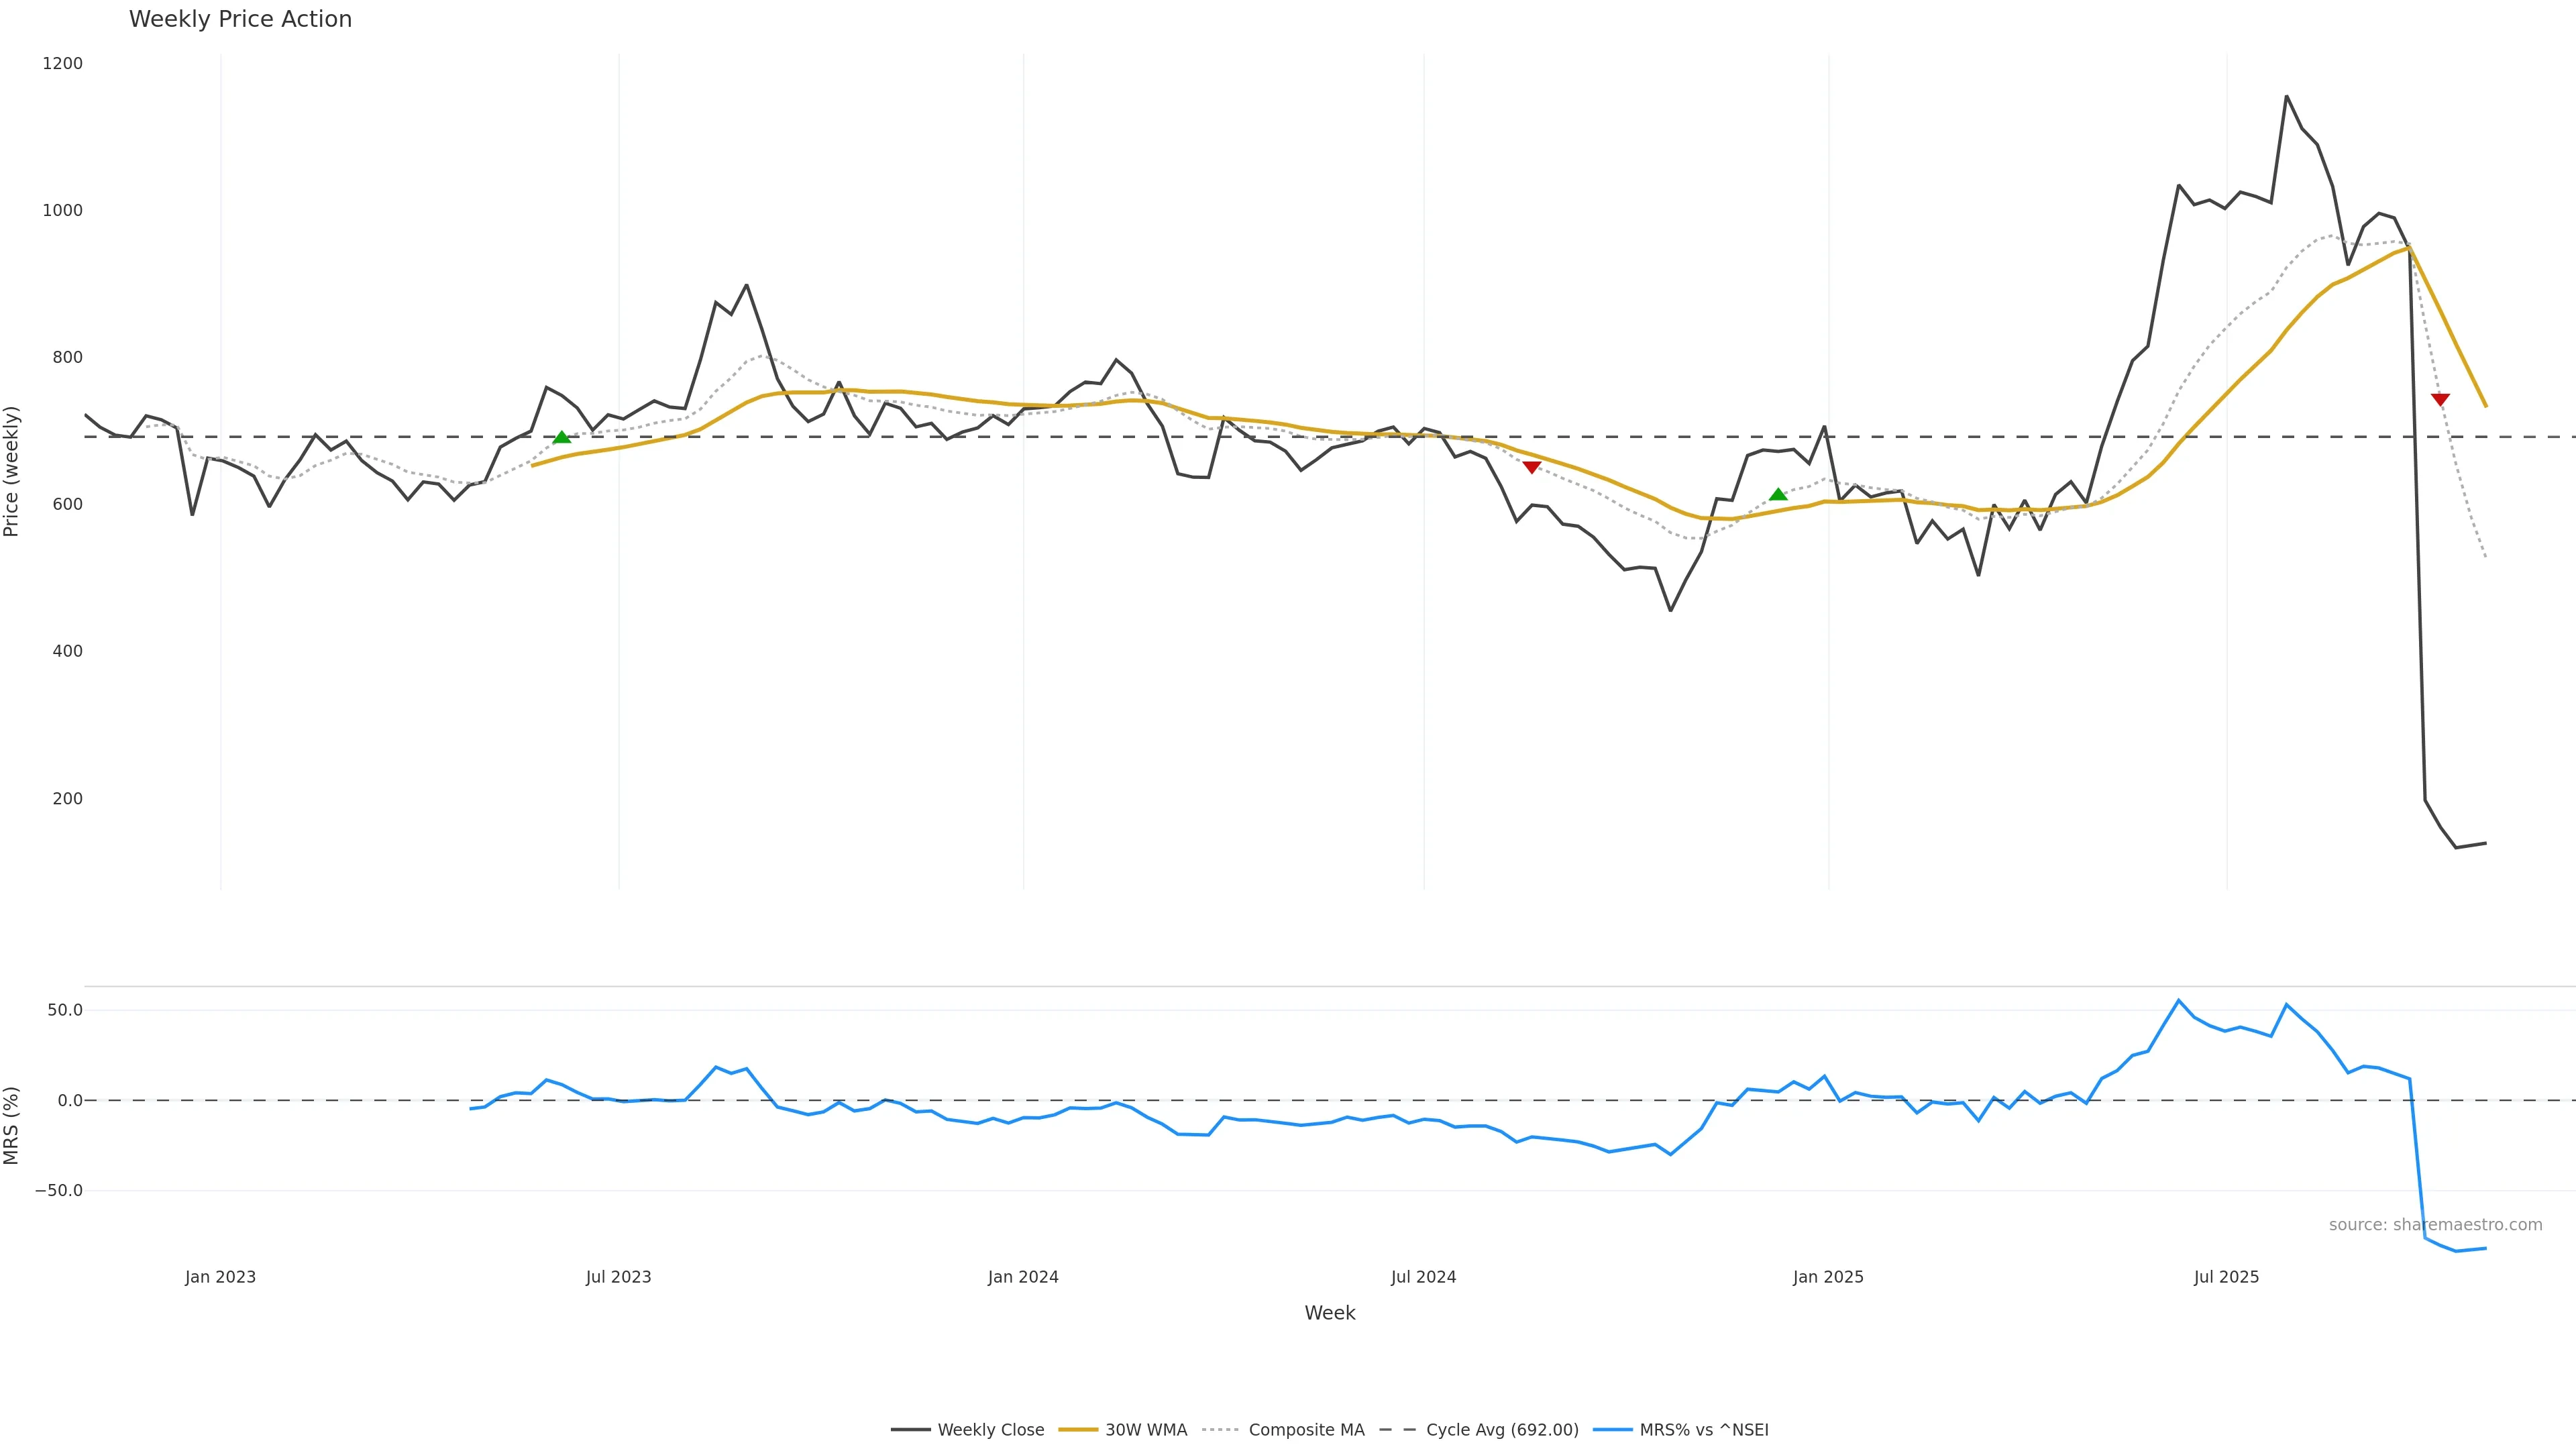This screenshot has height=1449, width=2576.
Task: Click the Weekly Price Action chart title
Action: point(240,19)
